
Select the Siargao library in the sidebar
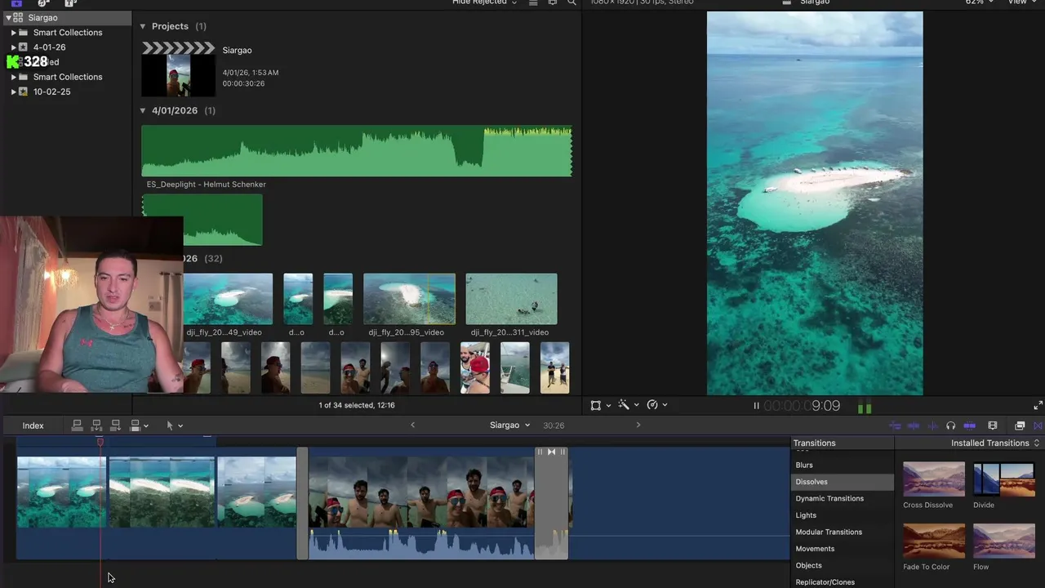click(65, 18)
